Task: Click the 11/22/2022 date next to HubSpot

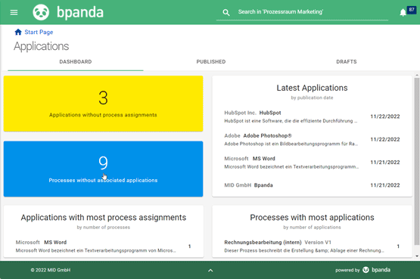Action: [x=385, y=116]
